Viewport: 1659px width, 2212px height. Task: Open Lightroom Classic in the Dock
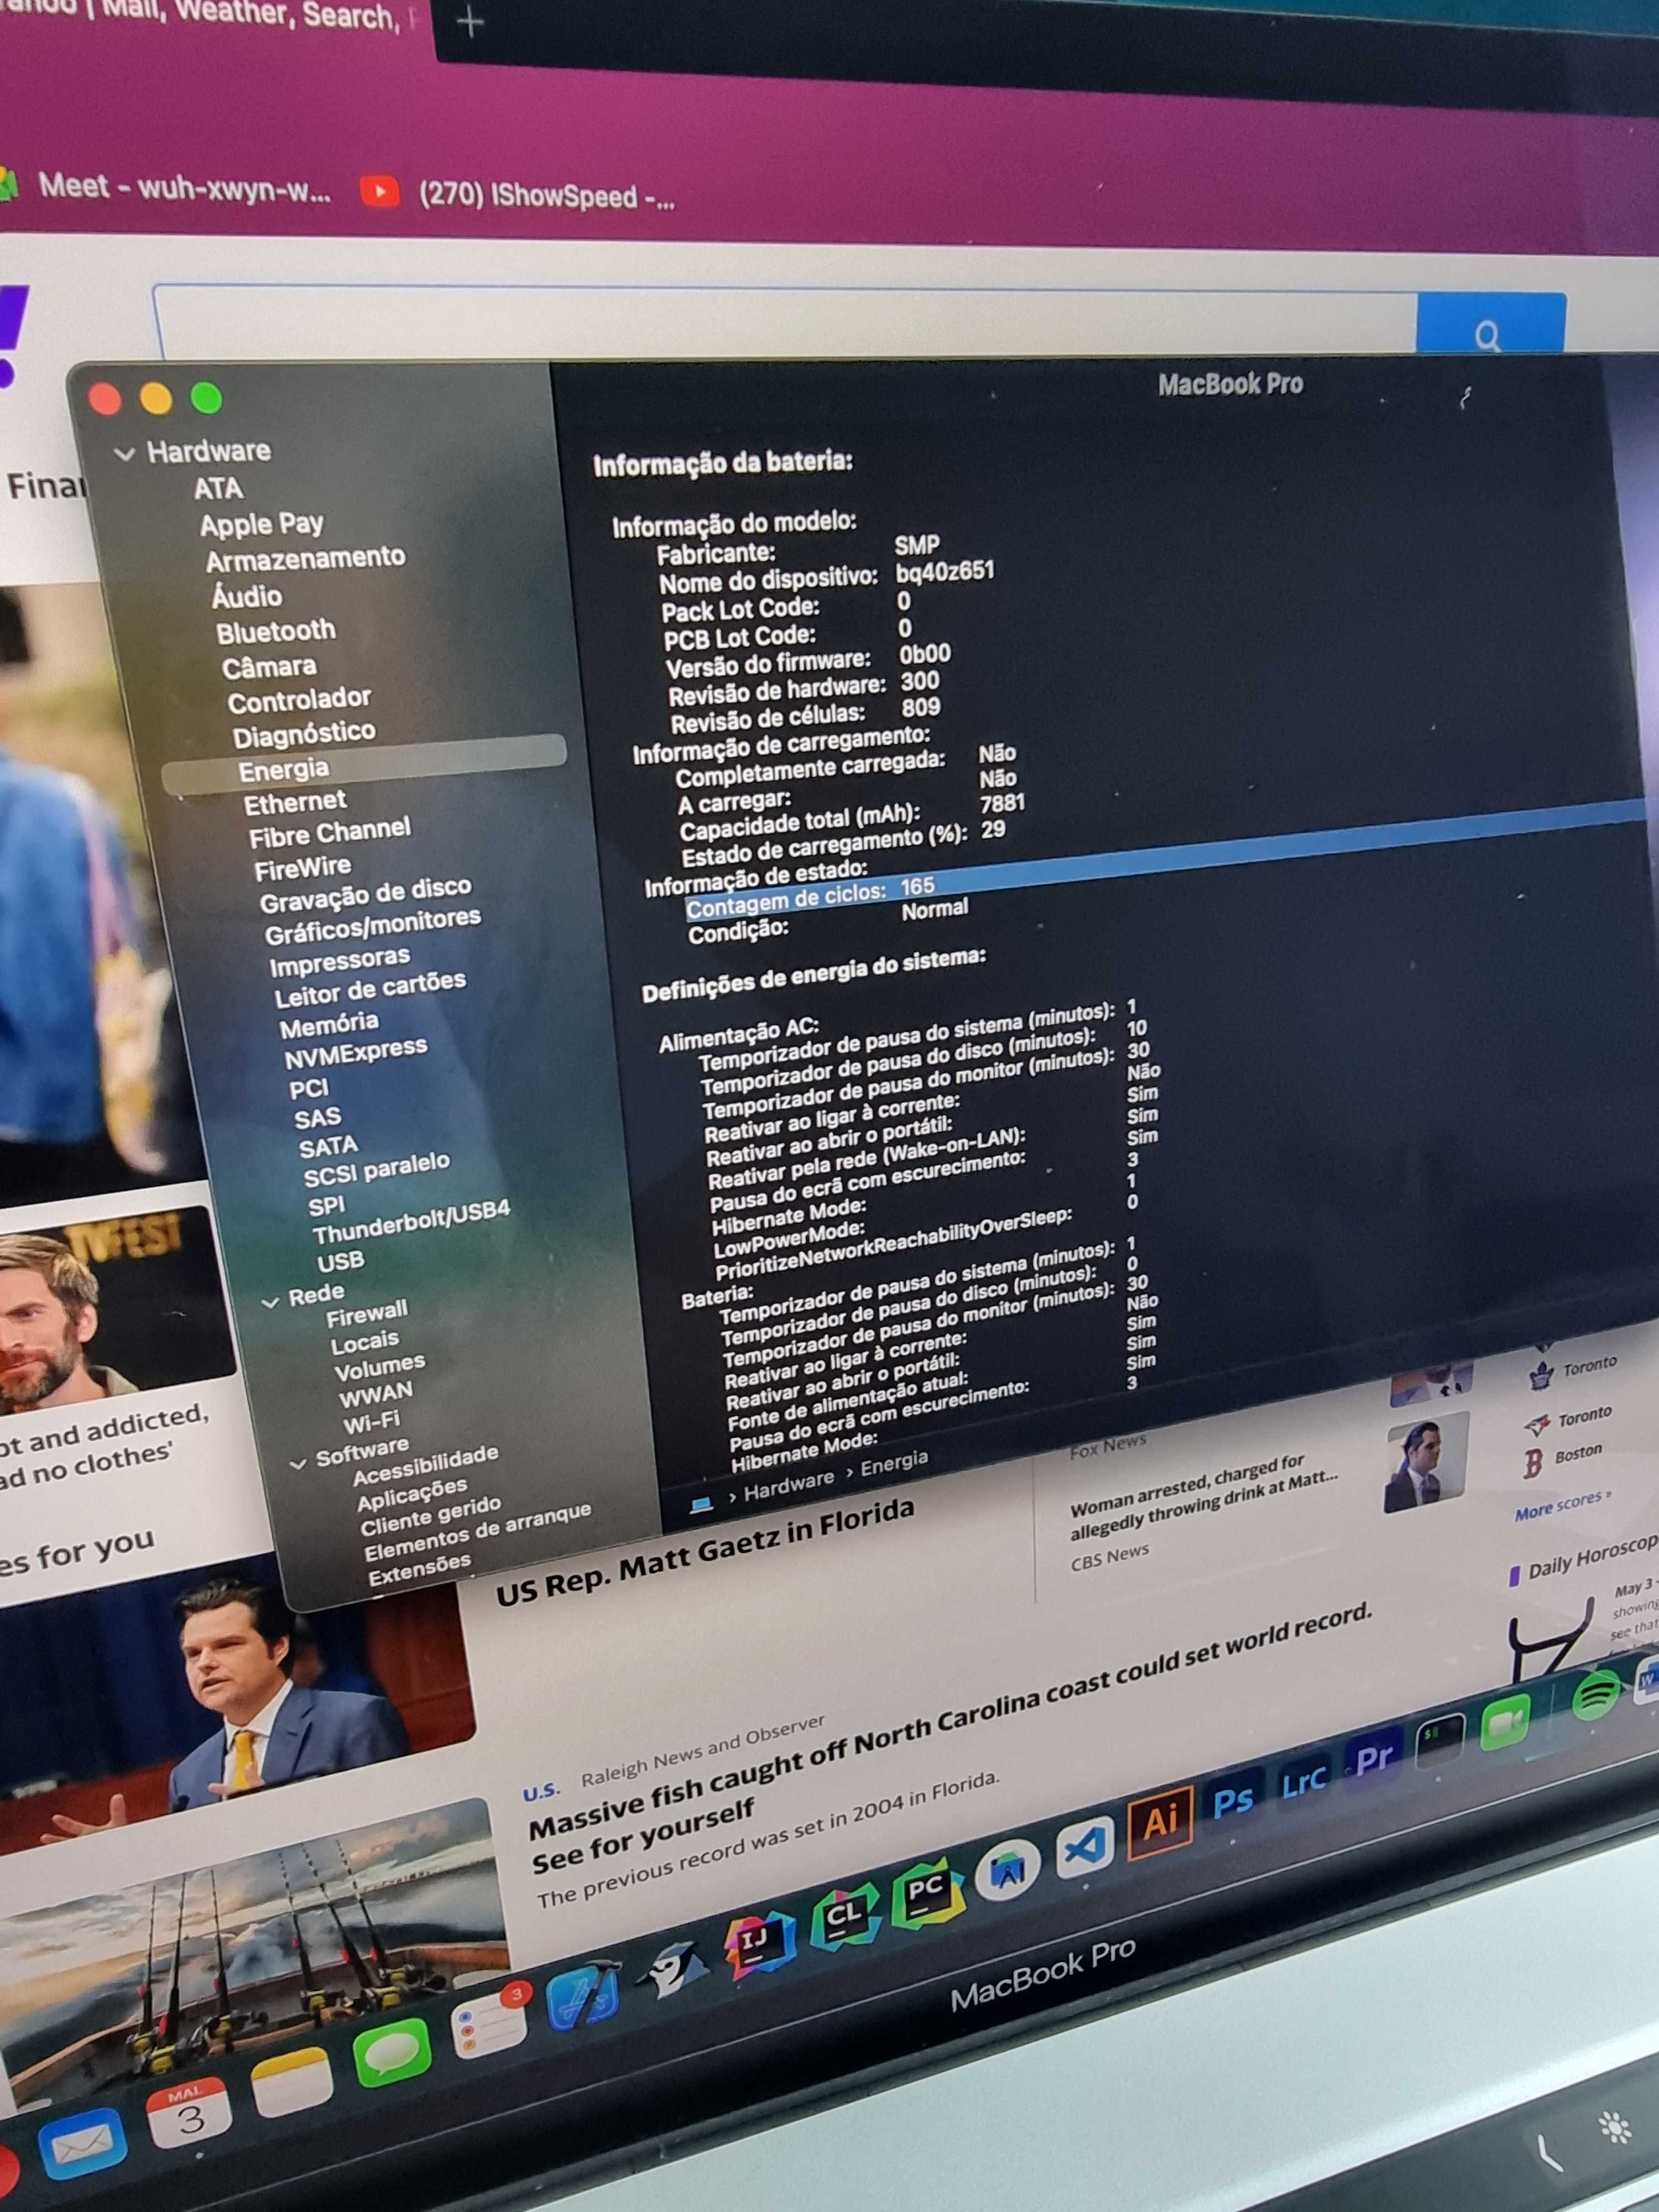(1303, 1779)
